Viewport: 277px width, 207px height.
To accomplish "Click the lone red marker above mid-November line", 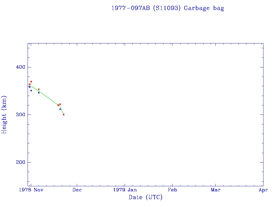I will 39,89.
